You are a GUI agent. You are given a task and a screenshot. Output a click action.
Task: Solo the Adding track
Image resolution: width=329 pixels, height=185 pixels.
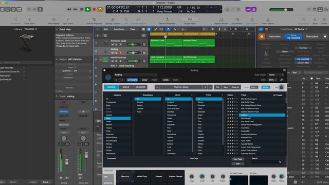pyautogui.click(x=116, y=53)
